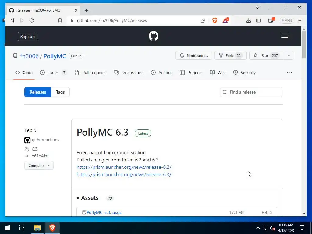
Task: Open the Issues tab
Action: (53, 73)
